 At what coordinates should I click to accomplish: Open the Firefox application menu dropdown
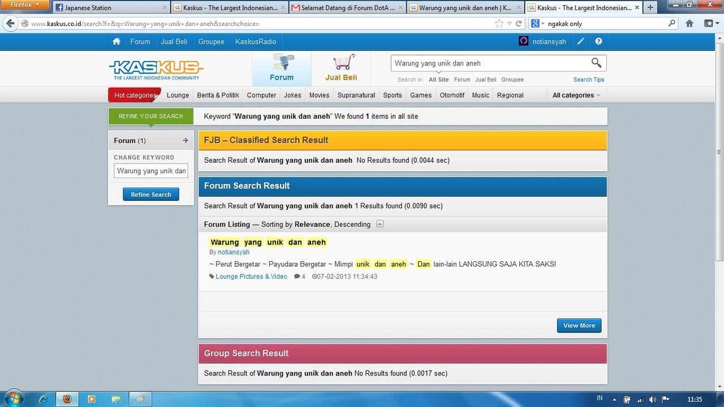coord(25,5)
